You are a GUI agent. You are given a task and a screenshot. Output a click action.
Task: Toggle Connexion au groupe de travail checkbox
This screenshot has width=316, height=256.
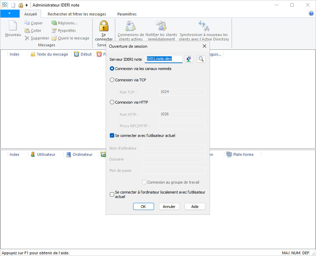click(x=144, y=182)
